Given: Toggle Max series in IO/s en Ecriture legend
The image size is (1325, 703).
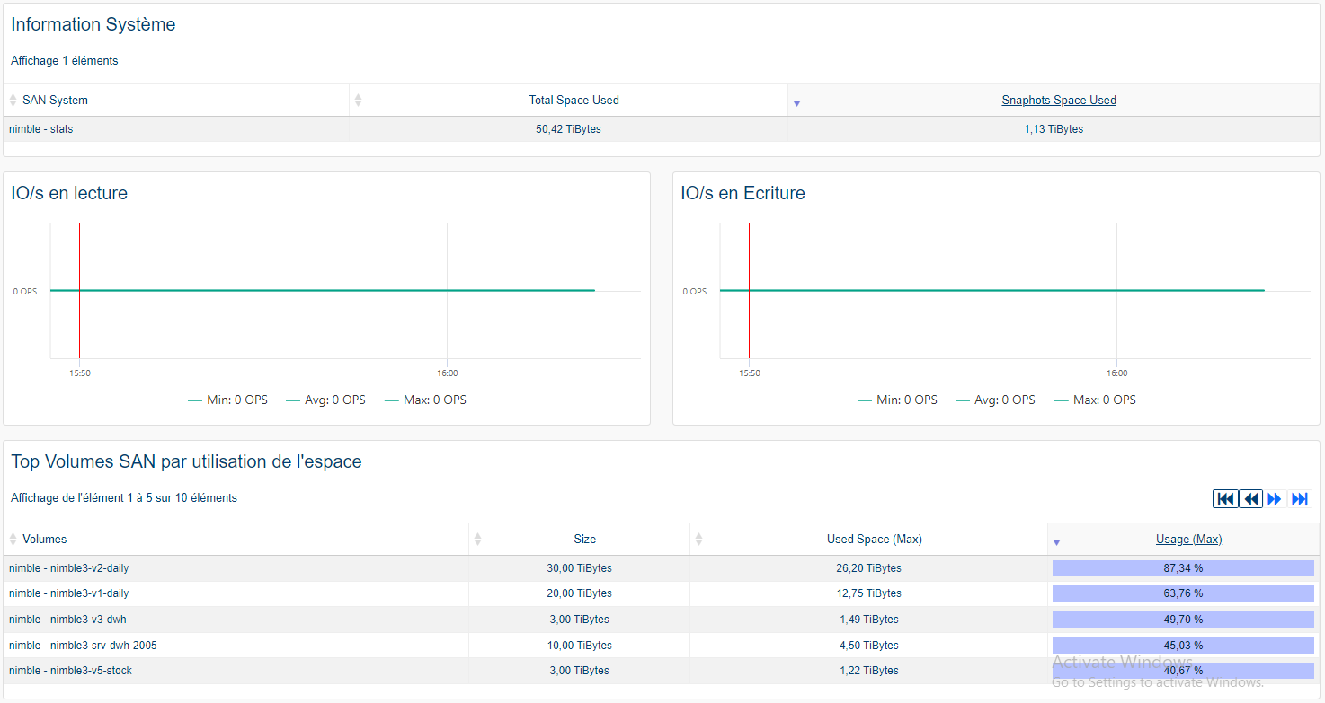Looking at the screenshot, I should click(1095, 400).
